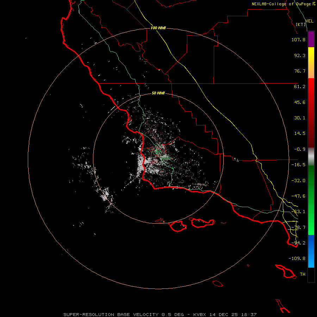Pick the light blue color bar segment
This screenshot has height=317, width=317.
(311, 262)
